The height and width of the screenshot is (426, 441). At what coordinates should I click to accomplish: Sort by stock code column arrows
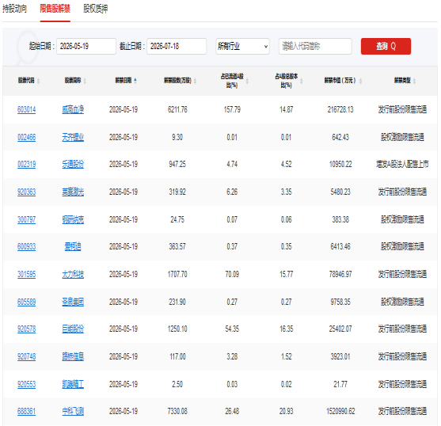pyautogui.click(x=38, y=81)
